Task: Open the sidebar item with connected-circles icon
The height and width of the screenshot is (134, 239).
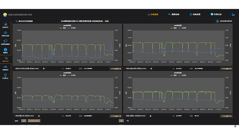Action: point(6,42)
